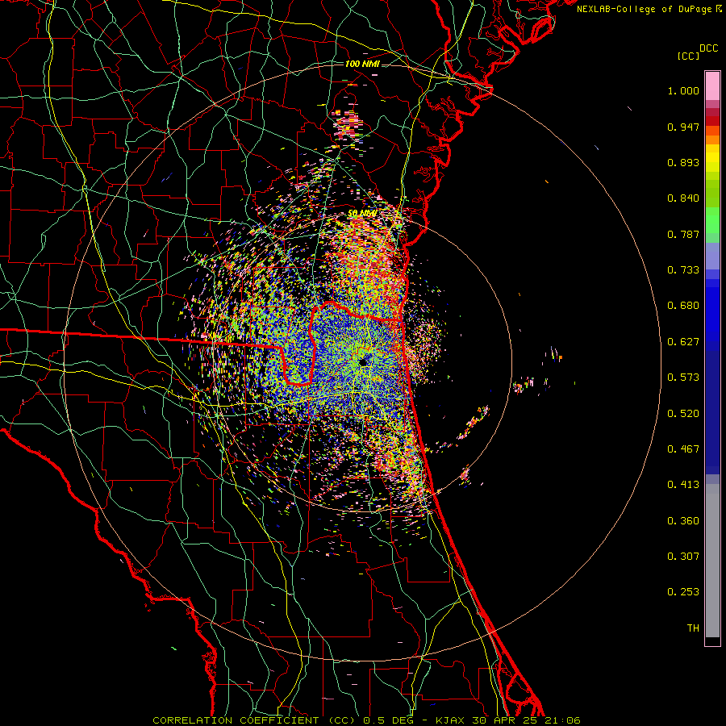Click the 0.467 scale value

(683, 449)
